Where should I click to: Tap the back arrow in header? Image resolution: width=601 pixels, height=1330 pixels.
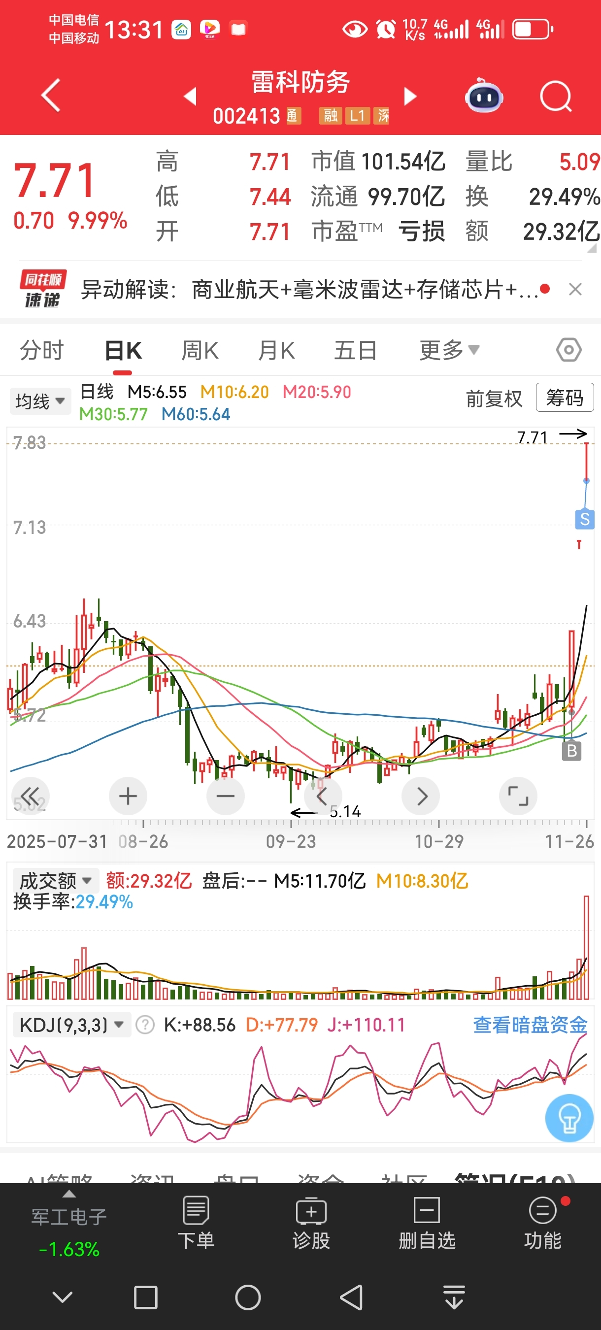pyautogui.click(x=51, y=96)
